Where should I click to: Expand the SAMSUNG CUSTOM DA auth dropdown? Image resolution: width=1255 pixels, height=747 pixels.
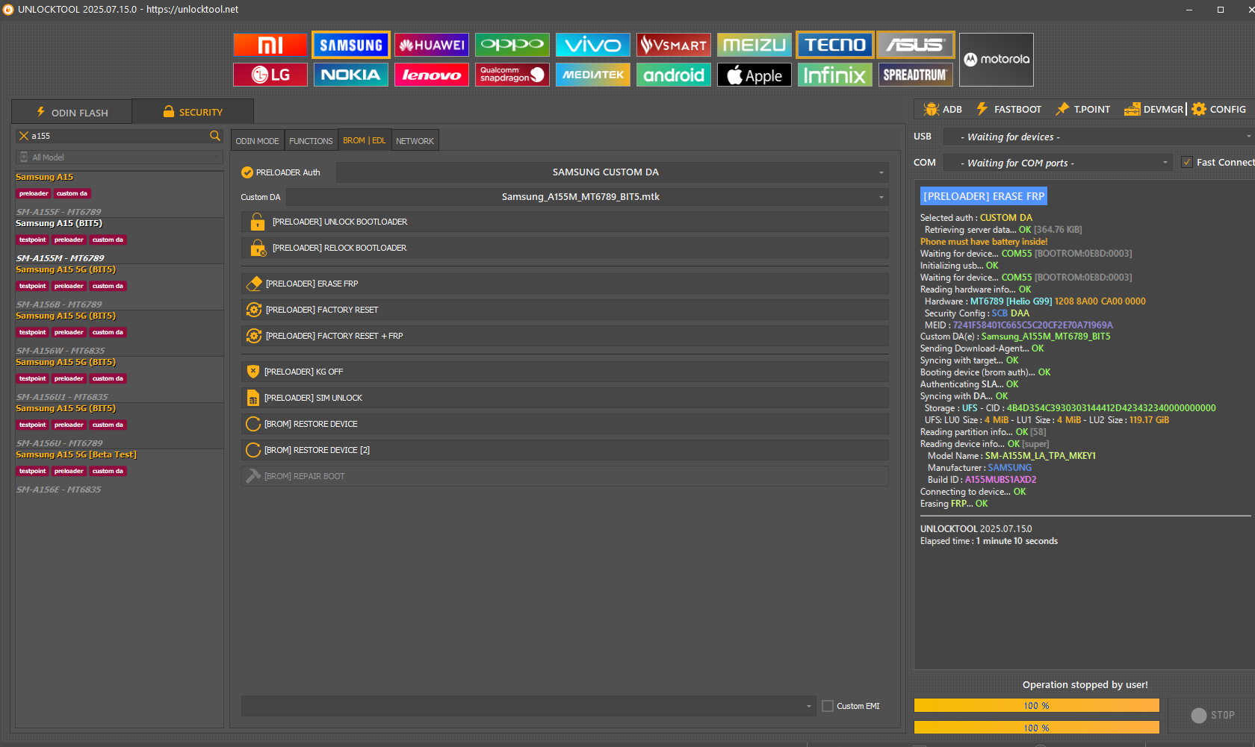click(x=613, y=172)
